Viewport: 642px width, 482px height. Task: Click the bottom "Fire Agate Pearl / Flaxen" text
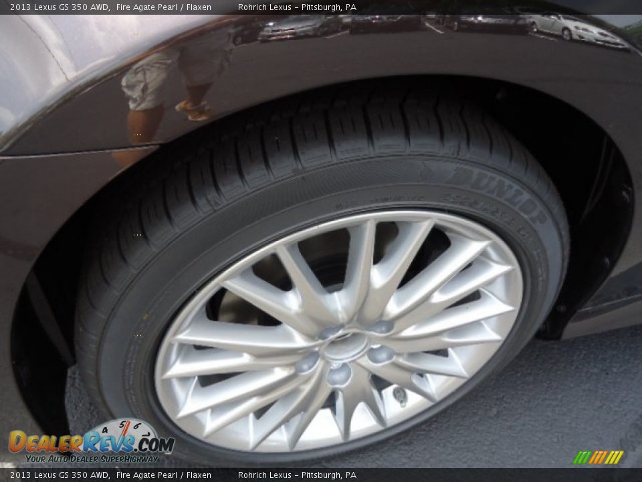164,475
